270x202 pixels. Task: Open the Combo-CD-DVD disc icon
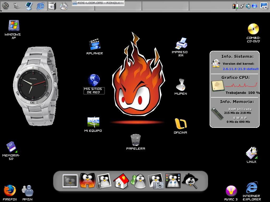(x=253, y=29)
